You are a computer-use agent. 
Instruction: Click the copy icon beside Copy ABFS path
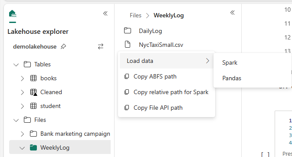(x=127, y=76)
